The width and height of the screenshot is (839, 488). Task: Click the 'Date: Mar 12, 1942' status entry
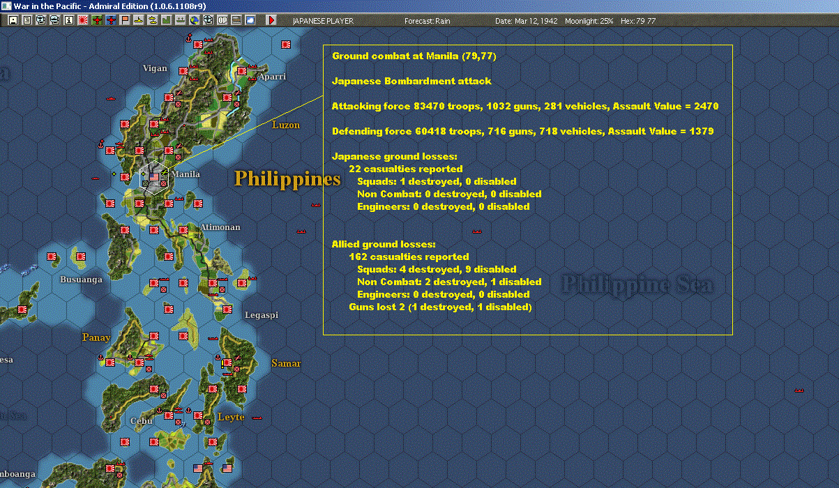pyautogui.click(x=527, y=21)
